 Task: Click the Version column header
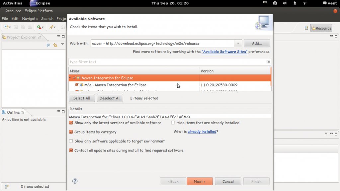[x=235, y=71]
